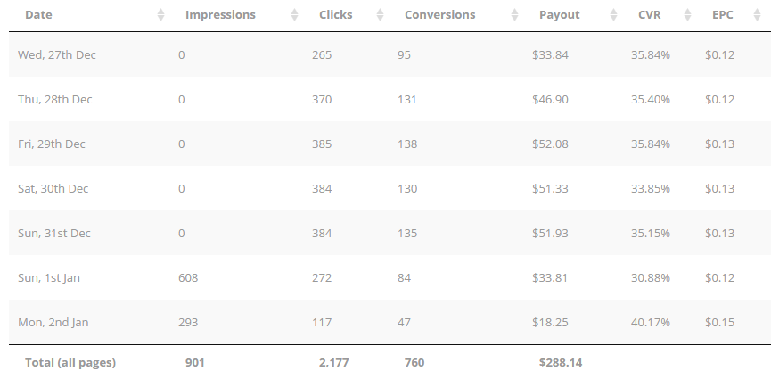The width and height of the screenshot is (771, 379).
Task: Click the Sat, 30th Dec row
Action: click(x=390, y=188)
